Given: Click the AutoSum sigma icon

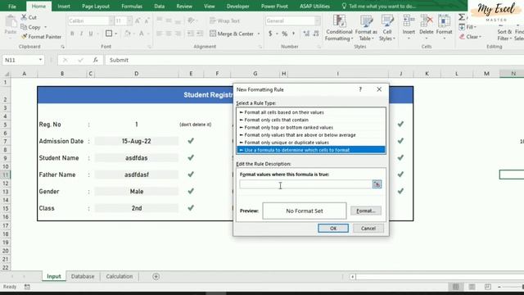Looking at the screenshot, I should [462, 17].
